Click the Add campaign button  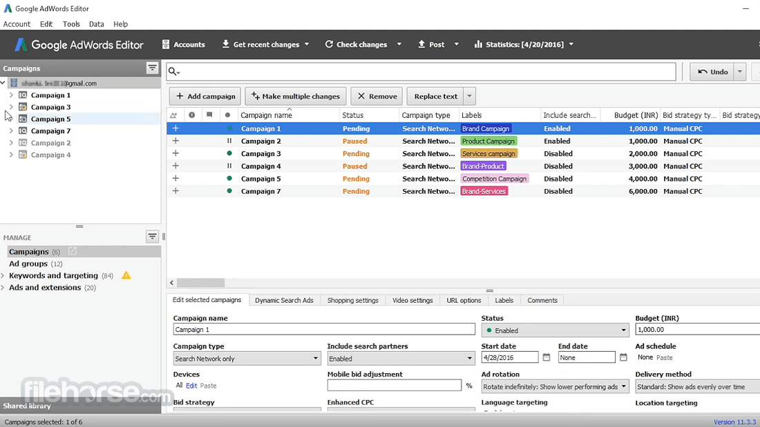pos(205,97)
